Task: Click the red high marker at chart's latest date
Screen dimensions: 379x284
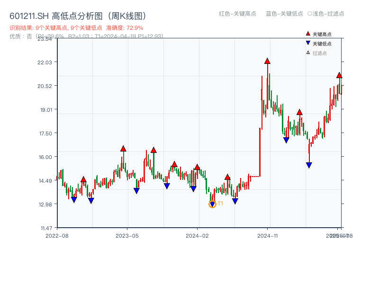Action: 339,75
